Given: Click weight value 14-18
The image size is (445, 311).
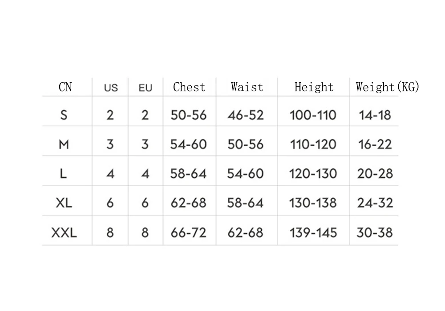Looking at the screenshot, I should click(x=375, y=115).
